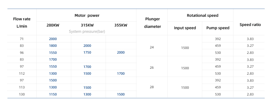Select the Motor power header cell

click(87, 15)
